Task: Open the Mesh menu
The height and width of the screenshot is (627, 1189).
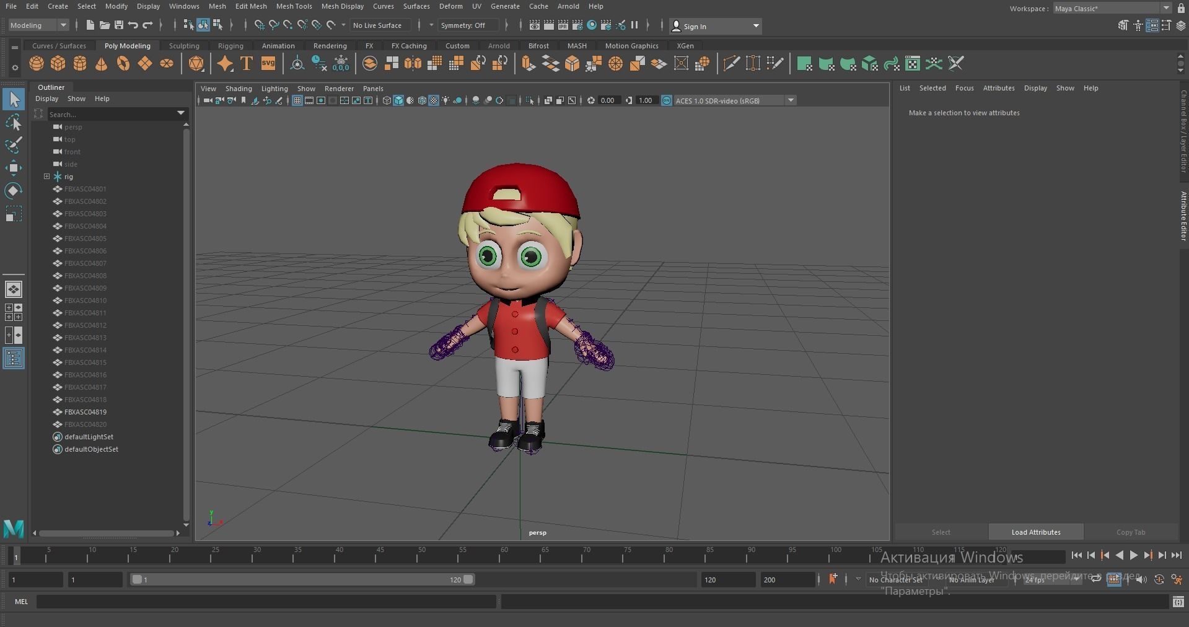Action: (x=217, y=6)
